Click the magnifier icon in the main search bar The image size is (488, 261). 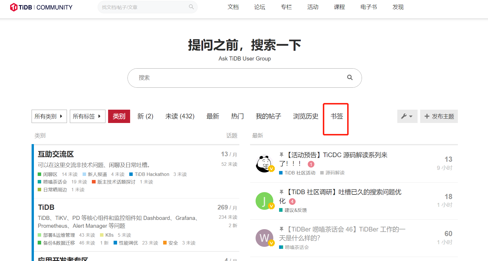coord(350,78)
